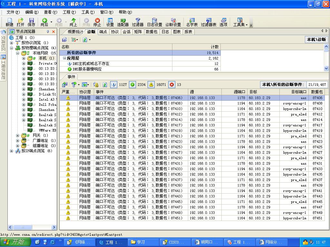
Task: Toggle the yellow warning events filter (16071)
Action: tap(151, 85)
